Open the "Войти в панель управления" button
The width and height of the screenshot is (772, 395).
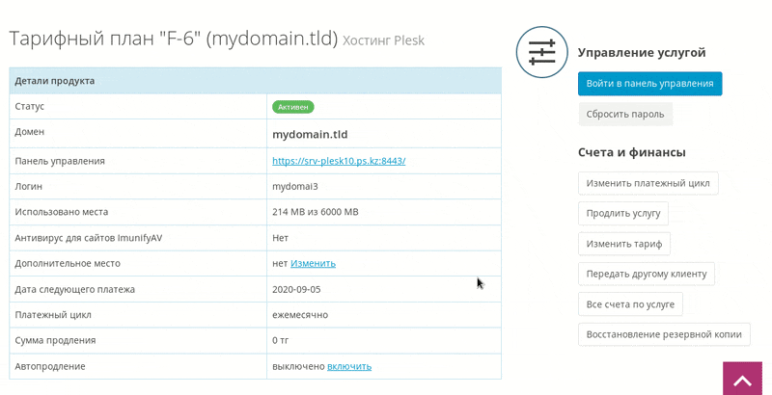coord(649,84)
